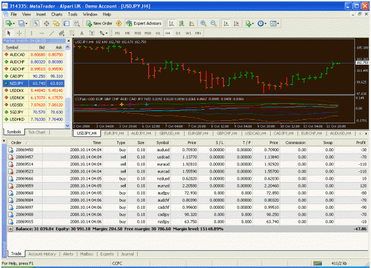Click the MetaEditor yellow diamond icon
The width and height of the screenshot is (371, 268).
click(x=119, y=23)
